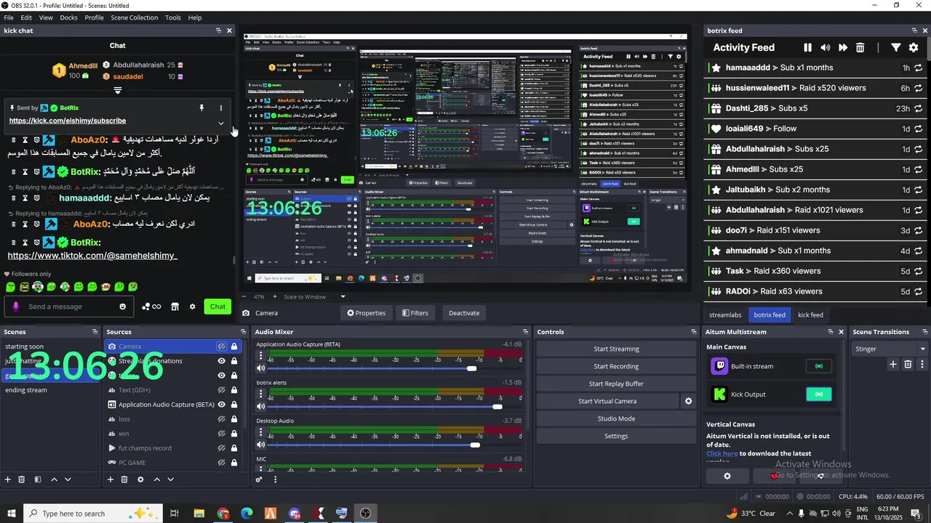Show hidden system tray icons chevron

790,514
